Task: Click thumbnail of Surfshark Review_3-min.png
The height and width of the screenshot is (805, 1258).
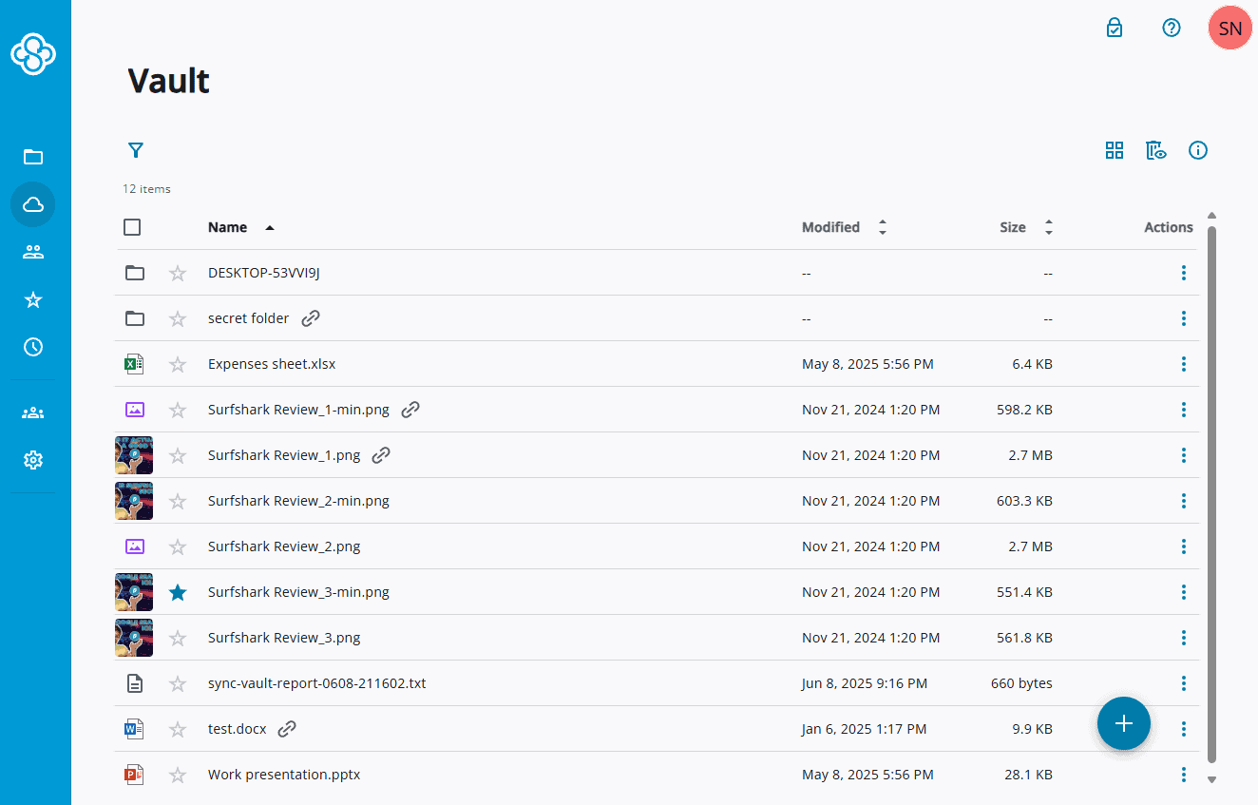Action: [x=134, y=592]
